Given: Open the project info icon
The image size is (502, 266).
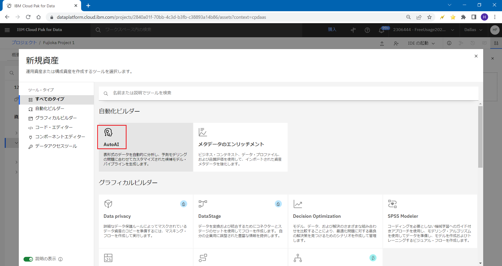Looking at the screenshot, I should click(x=449, y=43).
